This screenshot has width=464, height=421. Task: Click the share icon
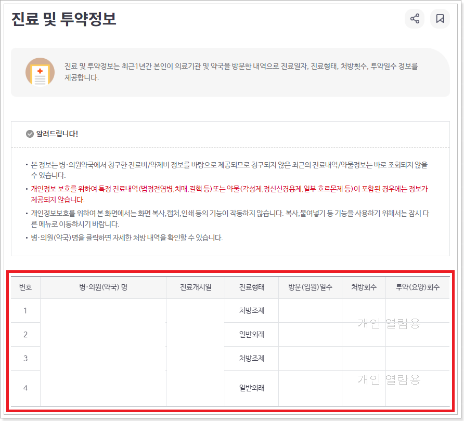point(415,19)
